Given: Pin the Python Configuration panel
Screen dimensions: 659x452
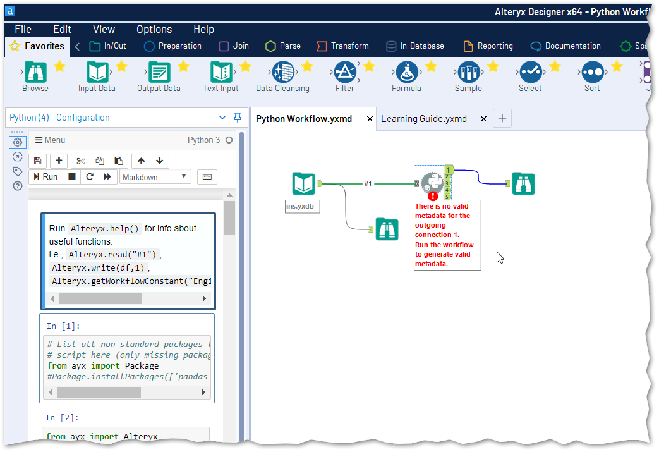Looking at the screenshot, I should (x=237, y=118).
